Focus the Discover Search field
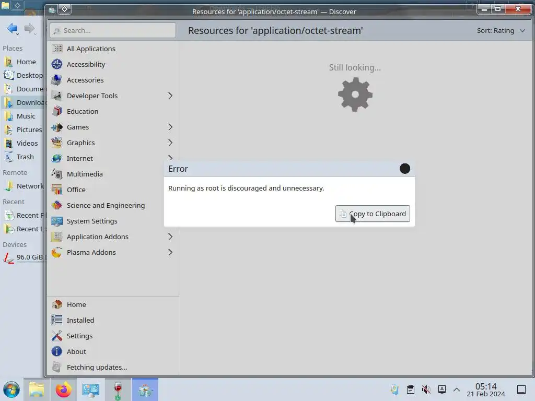This screenshot has width=535, height=401. click(113, 31)
